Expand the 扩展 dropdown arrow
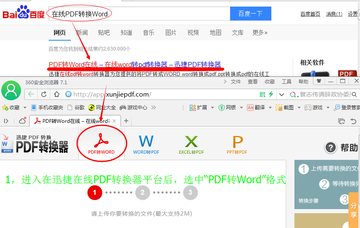The image size is (360, 228). pyautogui.click(x=212, y=108)
